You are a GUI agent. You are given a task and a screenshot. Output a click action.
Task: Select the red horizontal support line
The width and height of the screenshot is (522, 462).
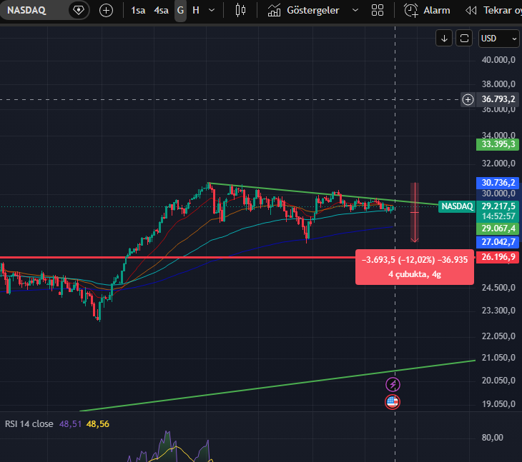coord(177,257)
